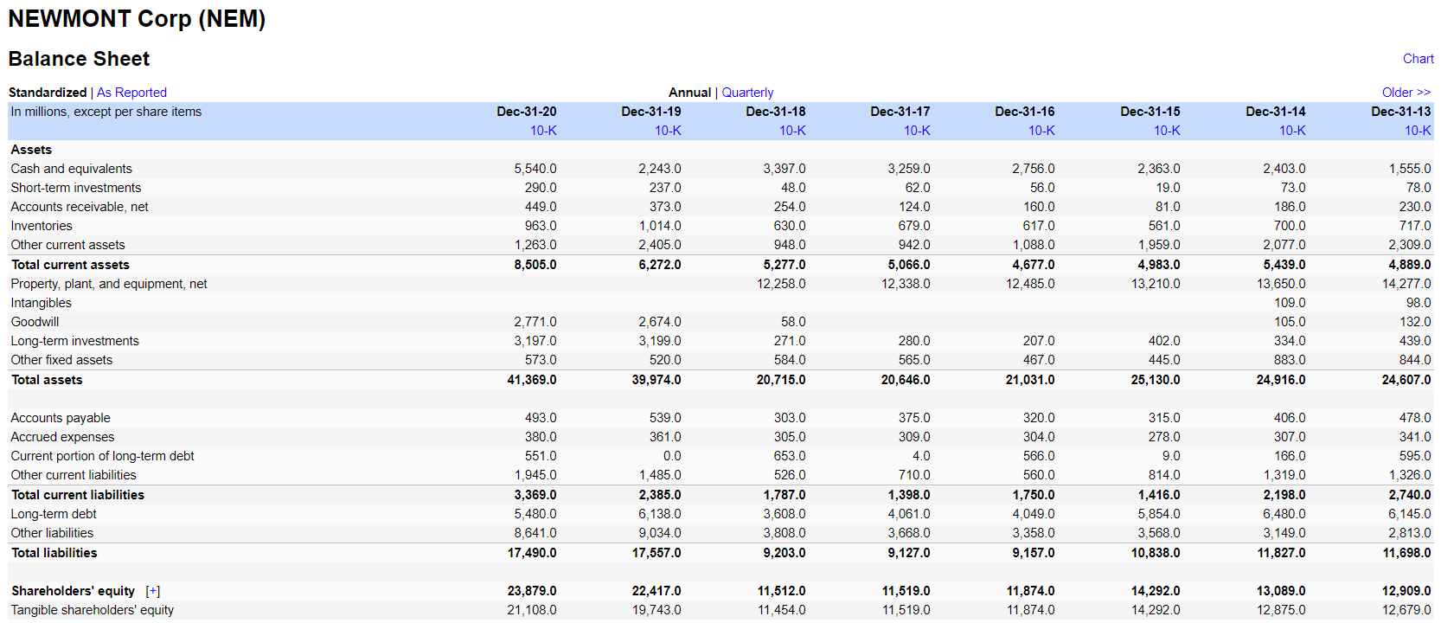
Task: Select the Standardized view
Action: click(x=48, y=93)
